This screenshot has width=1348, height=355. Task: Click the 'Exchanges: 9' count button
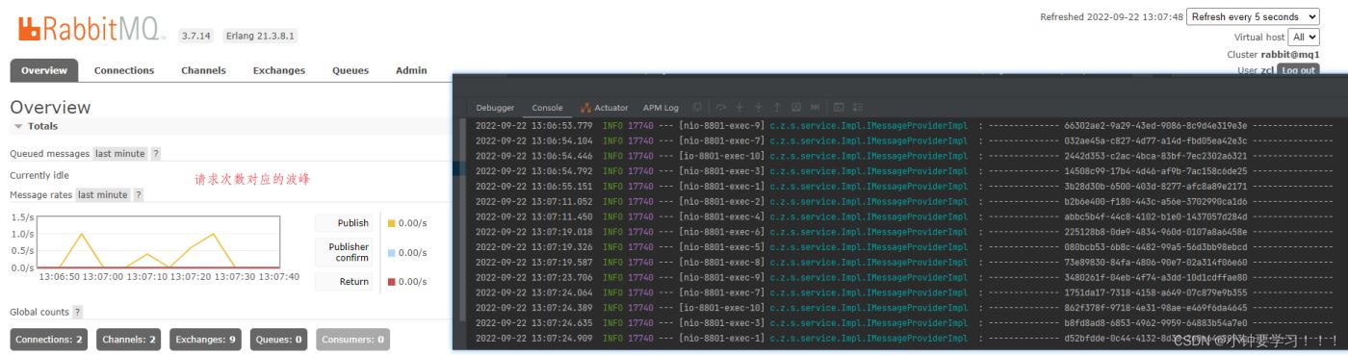[205, 340]
